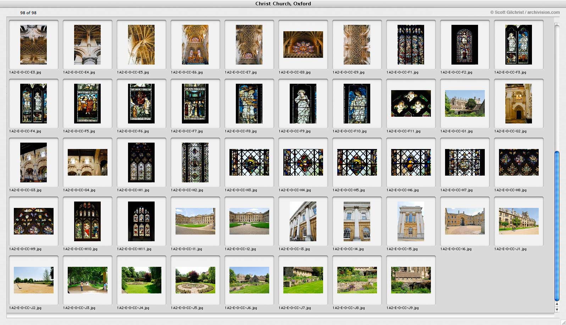Click filename label 1A2-E-0-CC-F6.jpg
This screenshot has width=566, height=325.
coord(133,131)
